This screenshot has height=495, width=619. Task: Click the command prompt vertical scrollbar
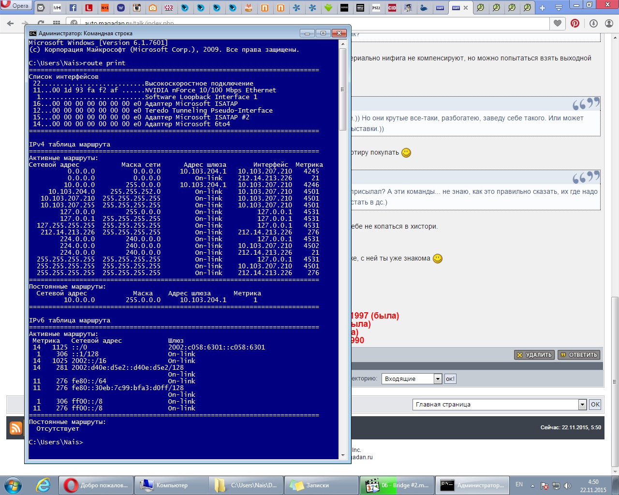(x=342, y=242)
